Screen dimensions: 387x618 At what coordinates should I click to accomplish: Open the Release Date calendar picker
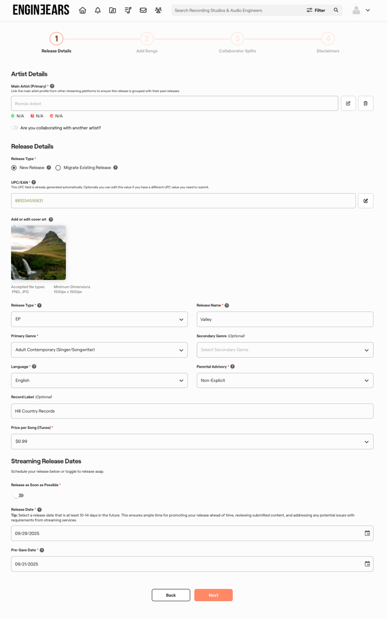[367, 533]
